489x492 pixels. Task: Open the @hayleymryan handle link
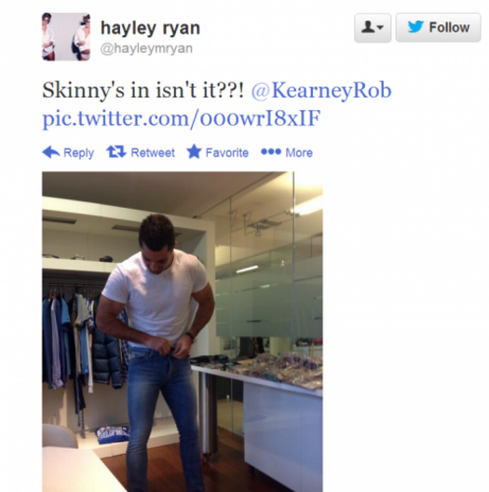click(146, 48)
